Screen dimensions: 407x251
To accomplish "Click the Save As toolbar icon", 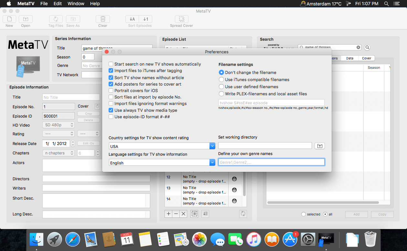I will tap(73, 19).
